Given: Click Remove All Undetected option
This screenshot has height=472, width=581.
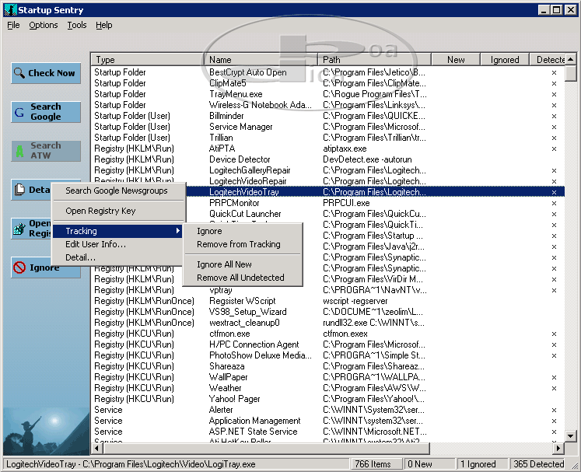Looking at the screenshot, I should (x=240, y=278).
